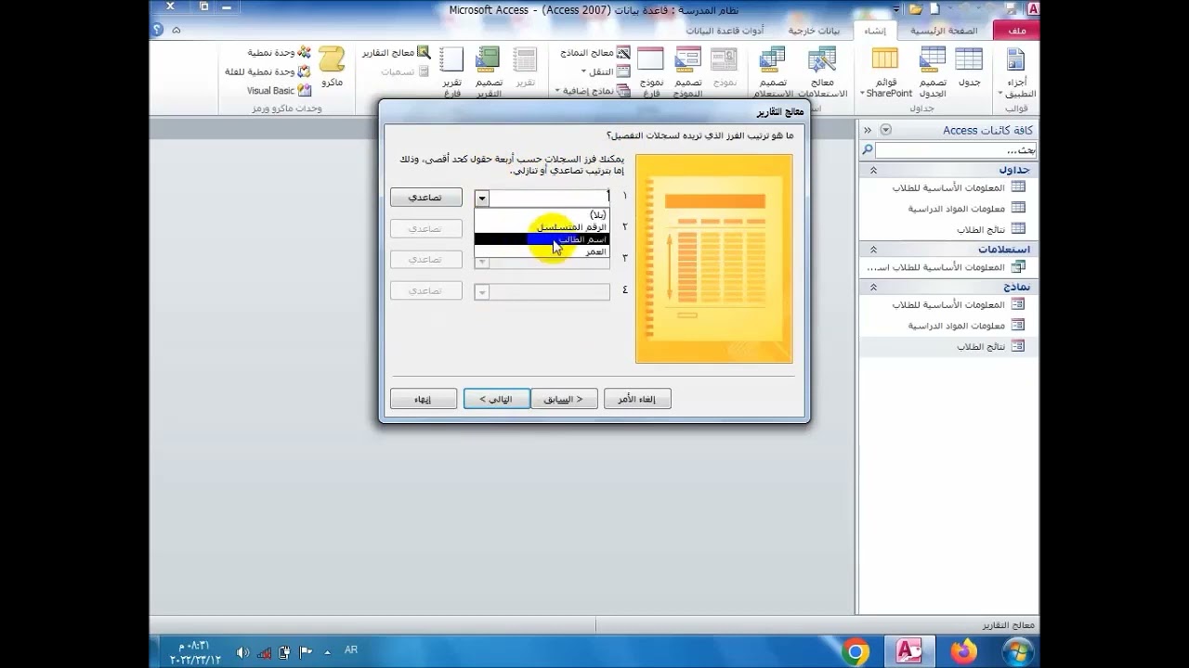Screen dimensions: 1189x668
Task: Click التالي (Next) in the wizard
Action: point(497,399)
